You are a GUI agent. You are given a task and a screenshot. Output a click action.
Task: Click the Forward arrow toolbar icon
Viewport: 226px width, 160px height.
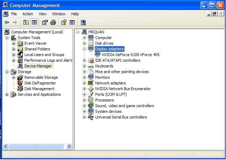tap(15, 22)
